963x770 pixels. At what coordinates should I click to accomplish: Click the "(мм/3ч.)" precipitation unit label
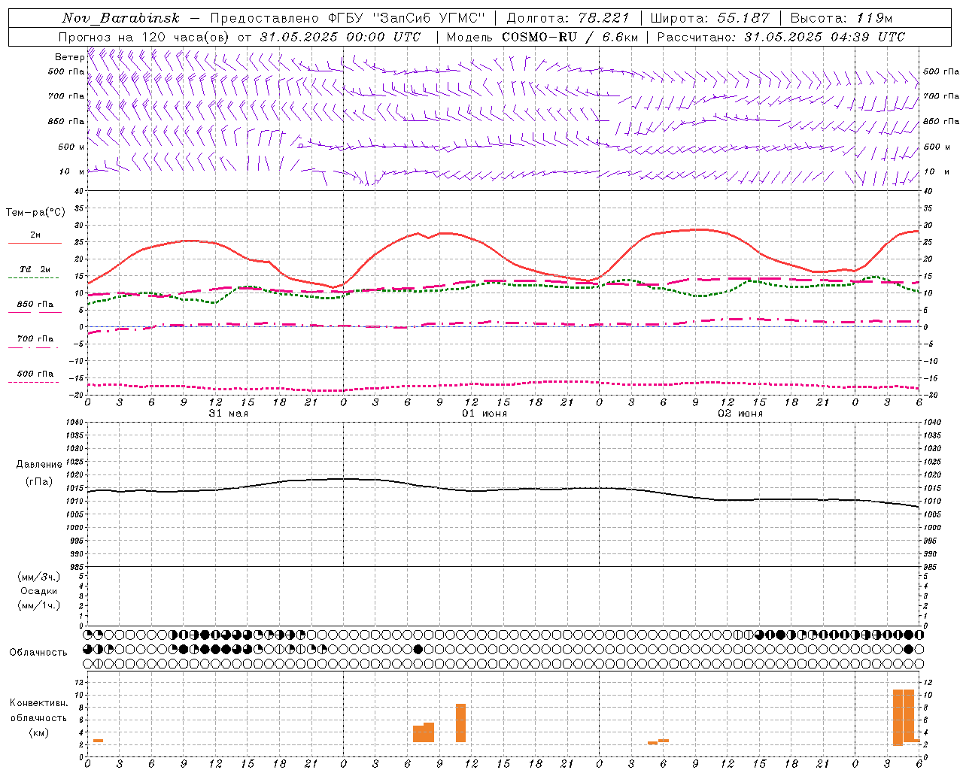pos(39,577)
